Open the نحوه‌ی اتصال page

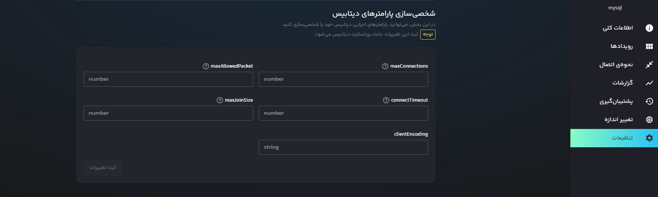(x=616, y=65)
